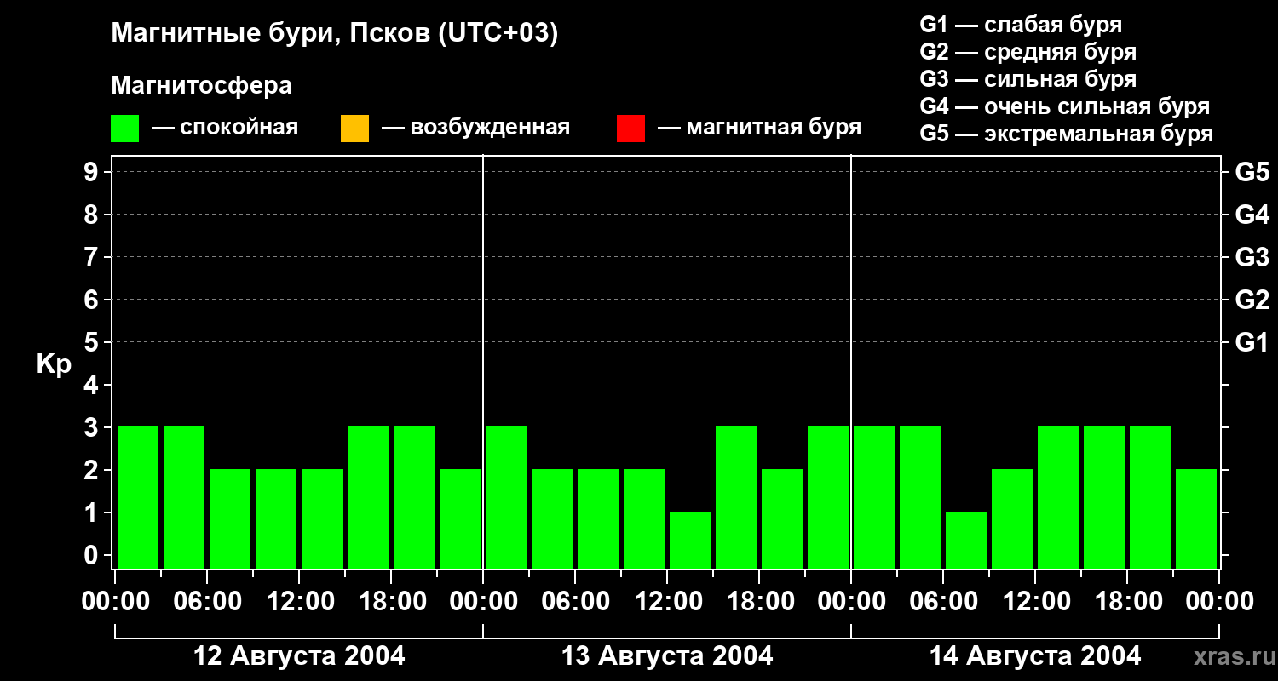Click the '— магнитная буря' legend label
The height and width of the screenshot is (681, 1278).
(760, 128)
